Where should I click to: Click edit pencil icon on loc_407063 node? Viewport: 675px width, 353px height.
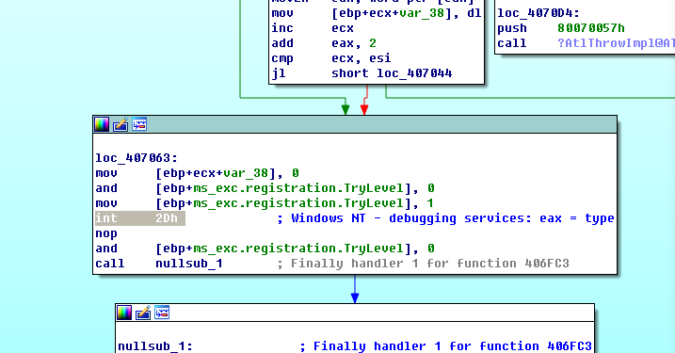(121, 124)
